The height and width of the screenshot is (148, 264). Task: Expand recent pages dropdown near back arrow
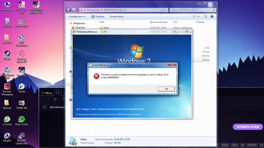78,10
